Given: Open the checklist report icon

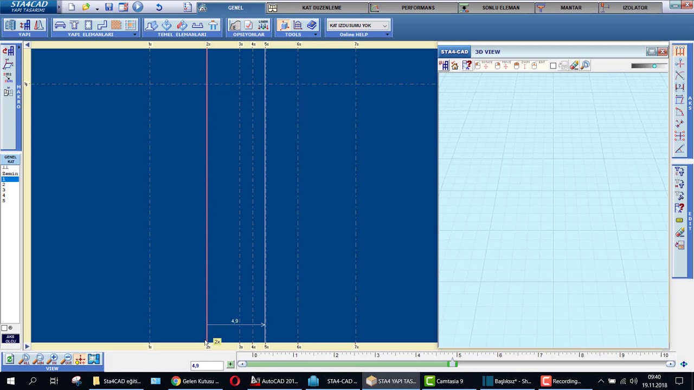Looking at the screenshot, I should point(188,7).
